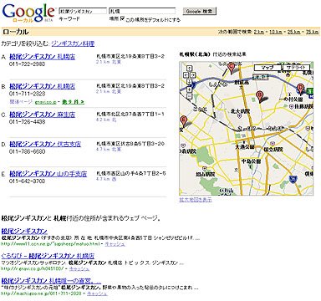Switch the map to サテライト view

coord(297,67)
